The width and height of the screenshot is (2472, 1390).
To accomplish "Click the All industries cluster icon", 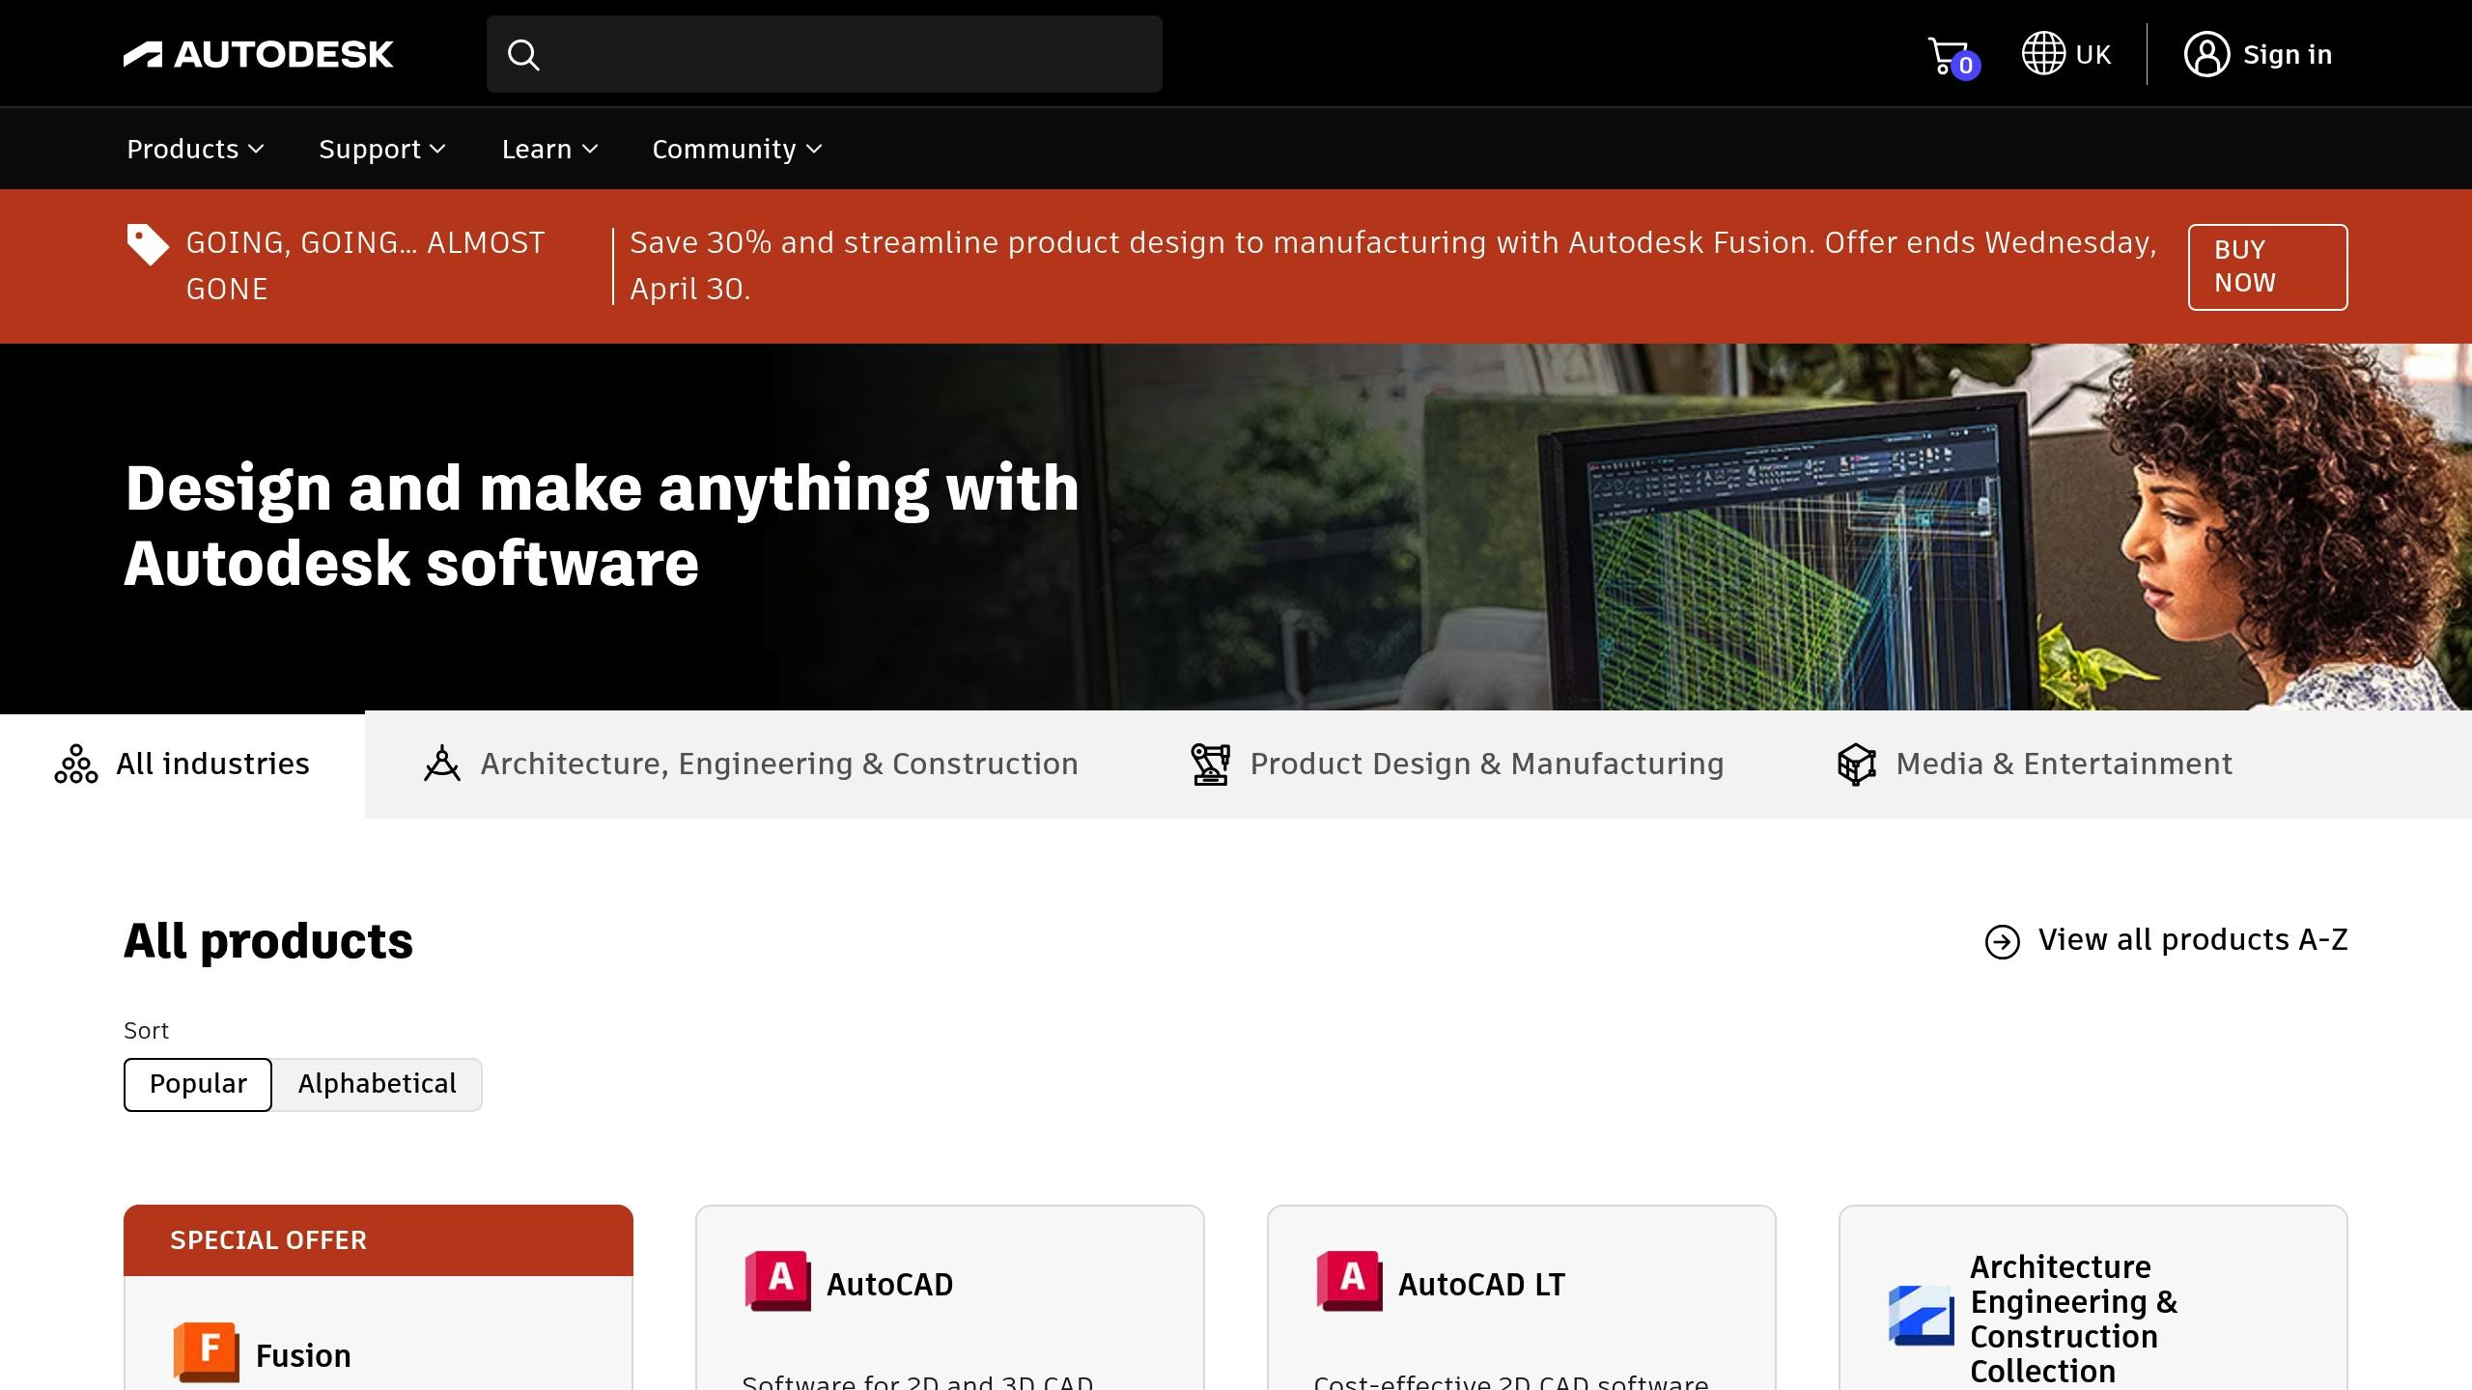I will pyautogui.click(x=76, y=764).
